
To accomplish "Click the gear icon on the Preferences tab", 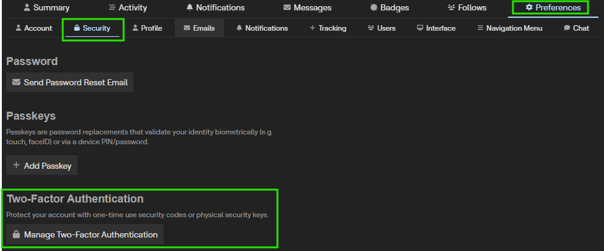I will (529, 8).
